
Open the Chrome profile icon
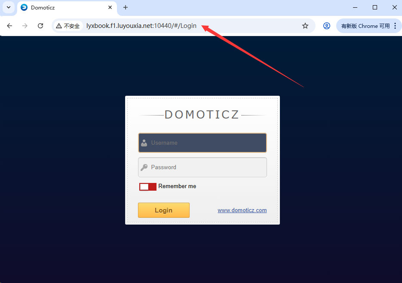pyautogui.click(x=327, y=26)
